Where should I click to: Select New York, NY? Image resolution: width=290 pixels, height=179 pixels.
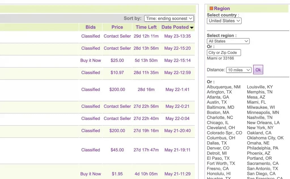tap(260, 127)
